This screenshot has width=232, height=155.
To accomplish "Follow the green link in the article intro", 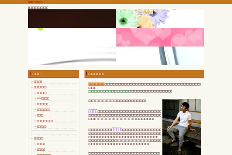I will click(110, 91).
